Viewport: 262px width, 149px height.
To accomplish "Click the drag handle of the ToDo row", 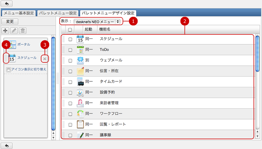I will coord(63,50).
